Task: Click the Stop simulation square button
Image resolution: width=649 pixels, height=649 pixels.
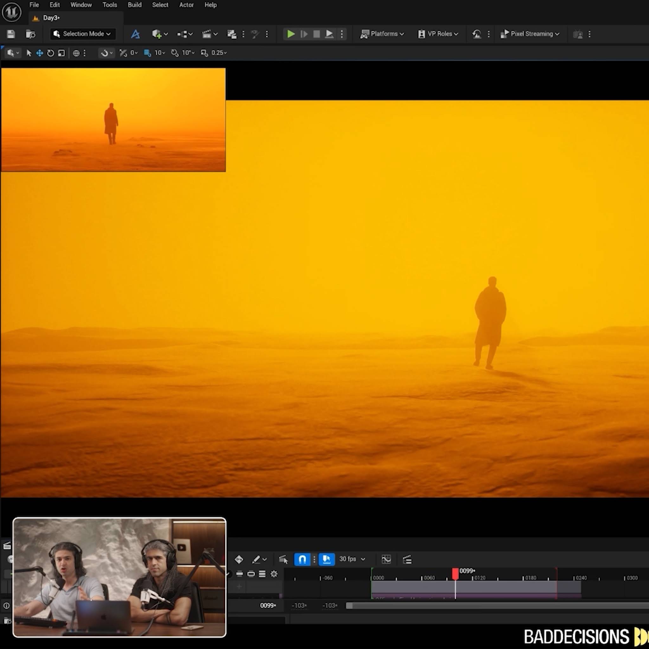Action: [x=317, y=34]
